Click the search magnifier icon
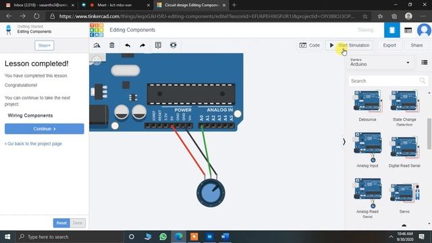Screen dimensions: 432x243 (422, 81)
